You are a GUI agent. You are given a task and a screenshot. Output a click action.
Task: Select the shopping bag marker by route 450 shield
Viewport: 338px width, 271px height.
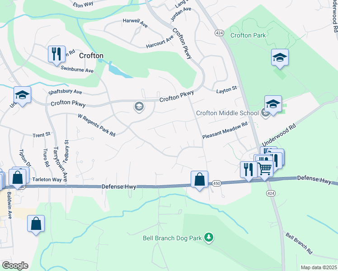[x=200, y=179]
